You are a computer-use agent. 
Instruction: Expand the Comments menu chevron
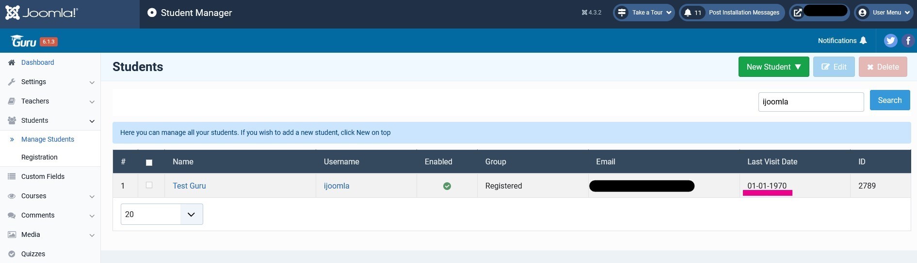92,216
